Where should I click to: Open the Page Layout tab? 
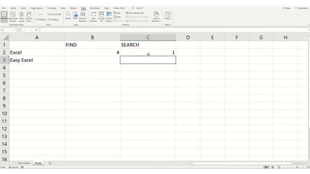(x=37, y=8)
